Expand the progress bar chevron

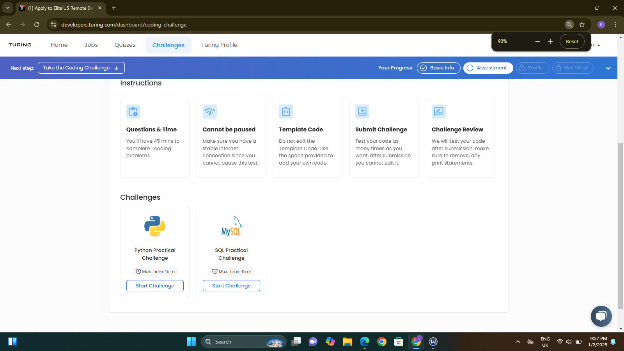pyautogui.click(x=608, y=68)
